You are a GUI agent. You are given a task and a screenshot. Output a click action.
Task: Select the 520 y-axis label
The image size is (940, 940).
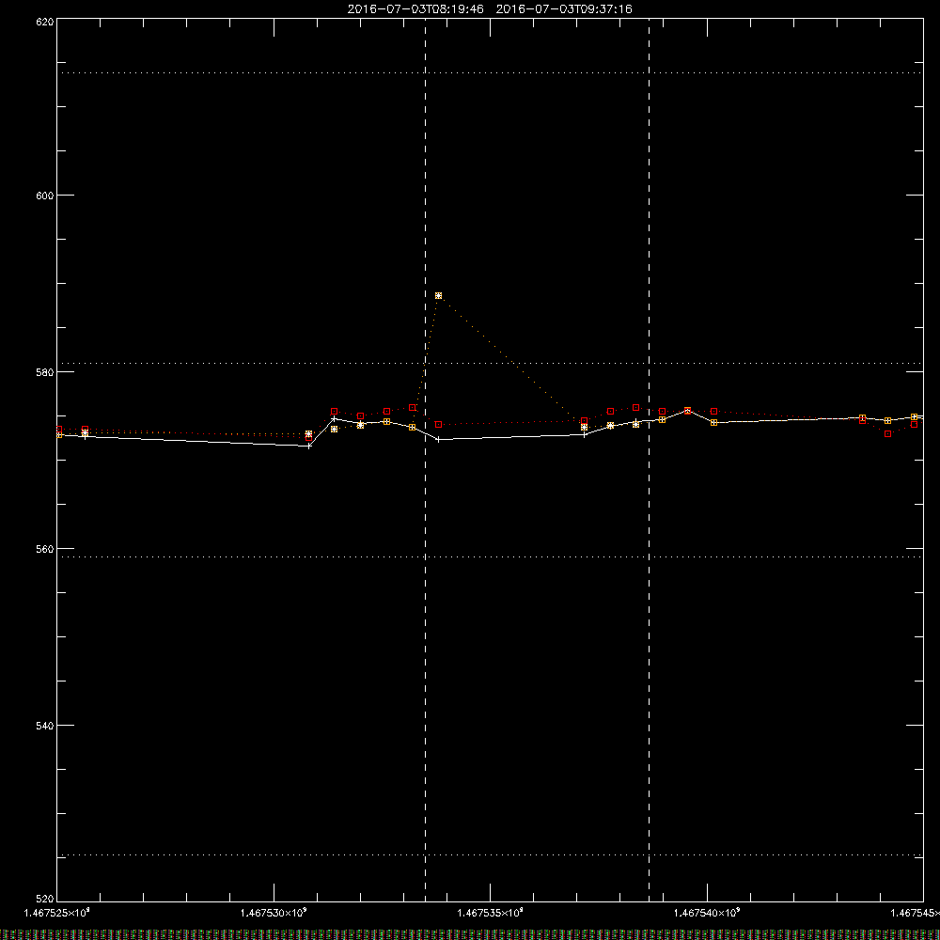(x=45, y=900)
